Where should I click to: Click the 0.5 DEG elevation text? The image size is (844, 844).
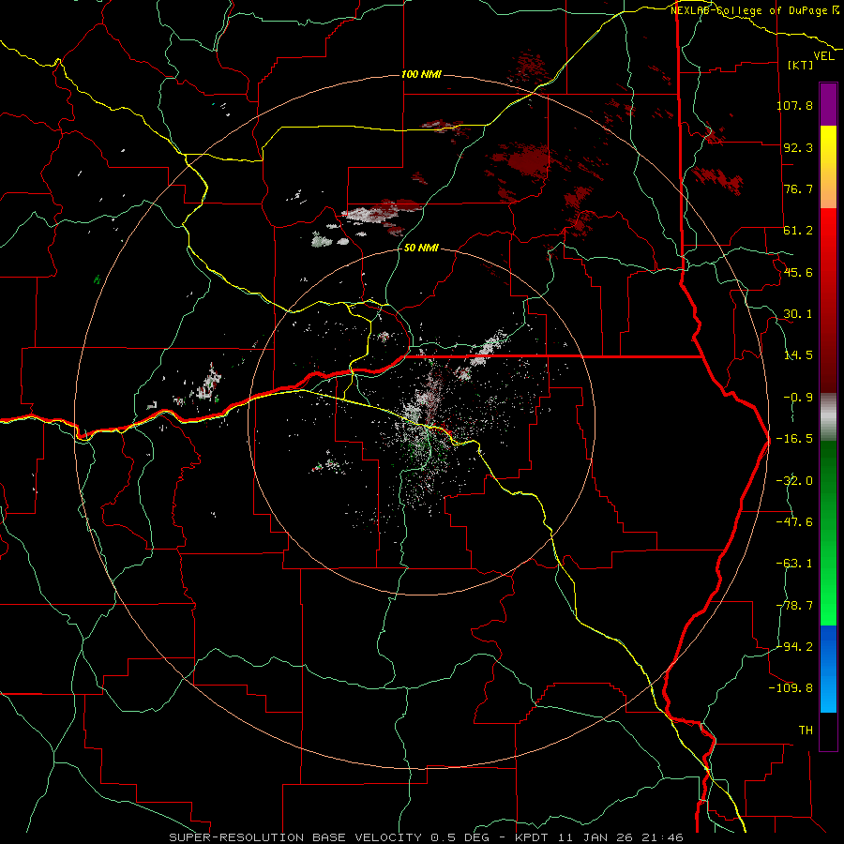[460, 837]
